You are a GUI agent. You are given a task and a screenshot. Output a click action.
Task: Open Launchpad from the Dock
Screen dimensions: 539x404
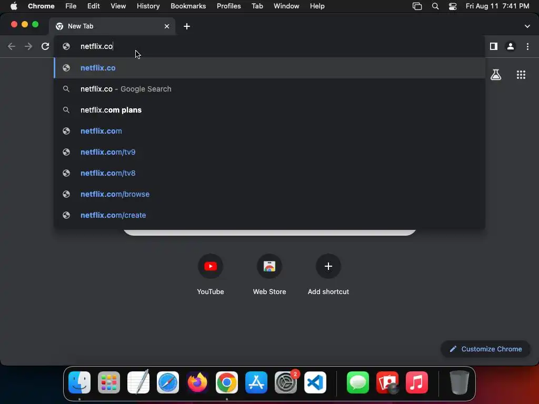[x=109, y=382]
